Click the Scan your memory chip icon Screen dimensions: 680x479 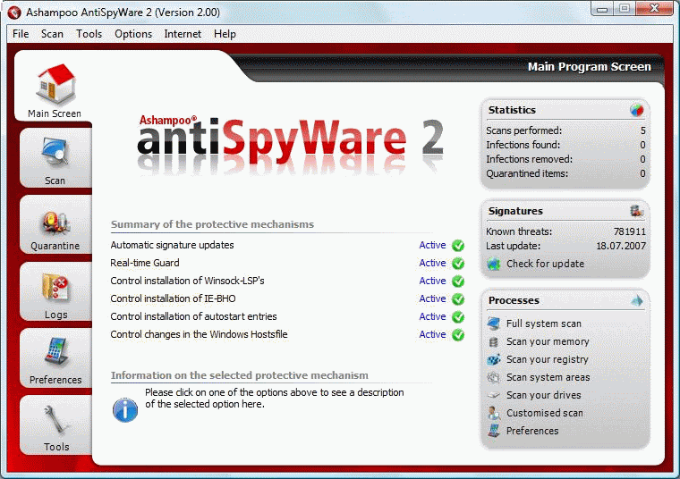[x=494, y=341]
